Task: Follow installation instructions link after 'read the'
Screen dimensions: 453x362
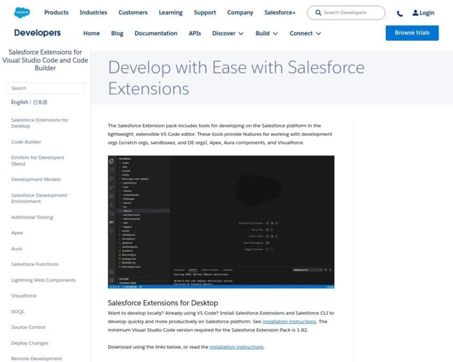Action: (237, 346)
